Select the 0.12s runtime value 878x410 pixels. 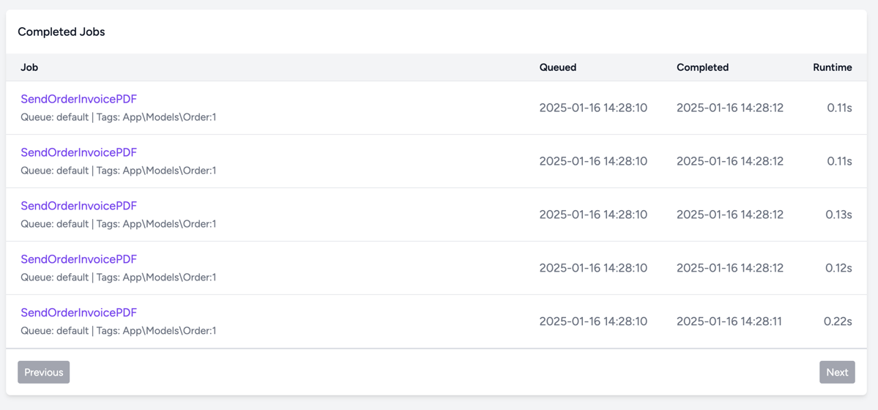click(838, 268)
